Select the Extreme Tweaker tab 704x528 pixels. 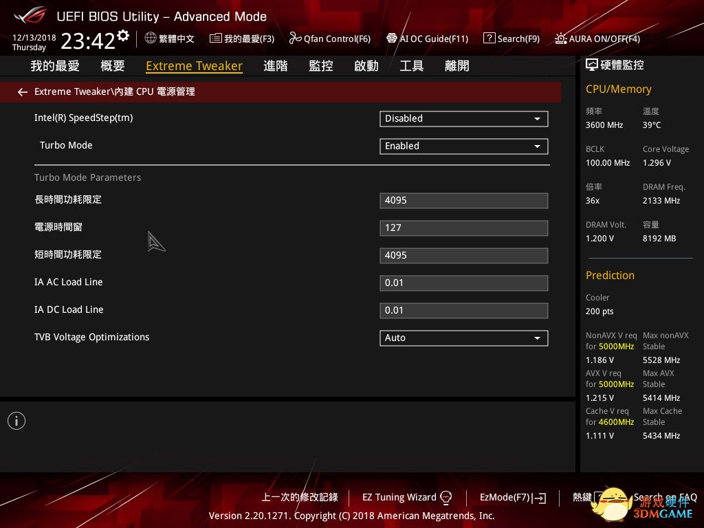tap(194, 66)
